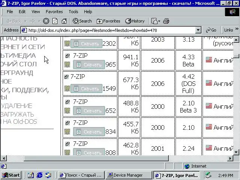
Task: Click the third Quick Launch desktop icon
Action: (x=48, y=175)
